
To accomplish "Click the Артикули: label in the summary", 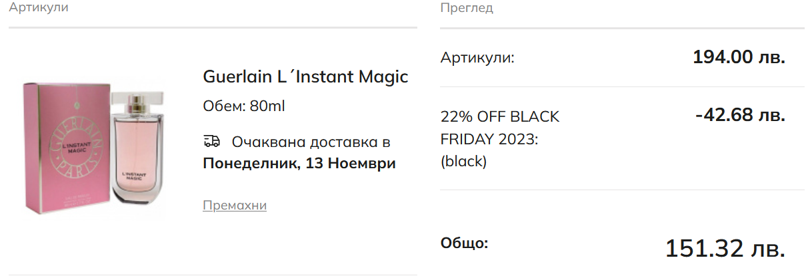I will [x=477, y=58].
